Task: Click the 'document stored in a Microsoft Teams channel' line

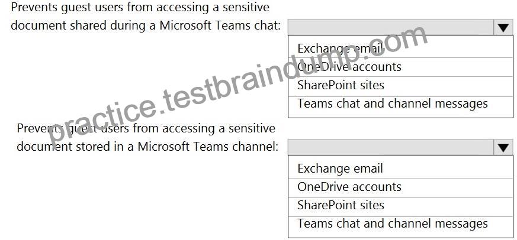Action: (x=147, y=146)
